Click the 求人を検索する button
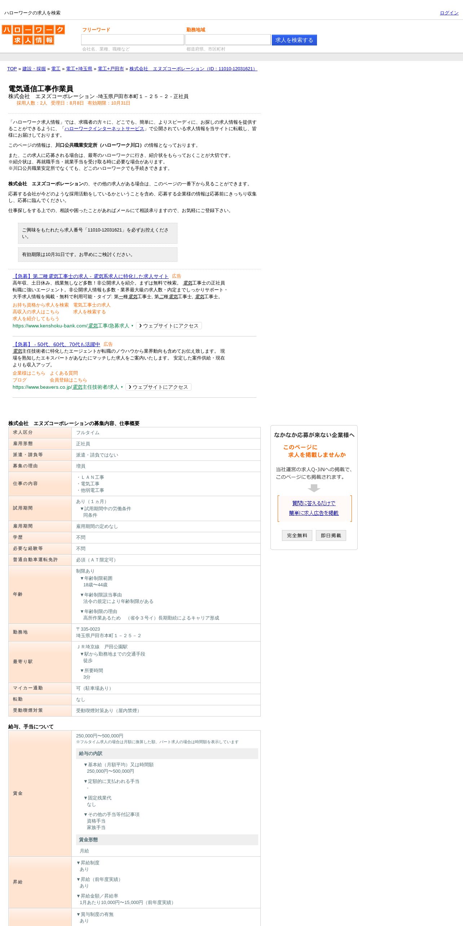Screen dimensions: 463x926 click(x=294, y=40)
